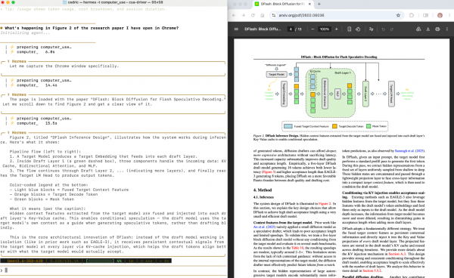The image size is (454, 278).
Task: Select the DFlash: Block Diffusion tab
Action: point(282,4)
